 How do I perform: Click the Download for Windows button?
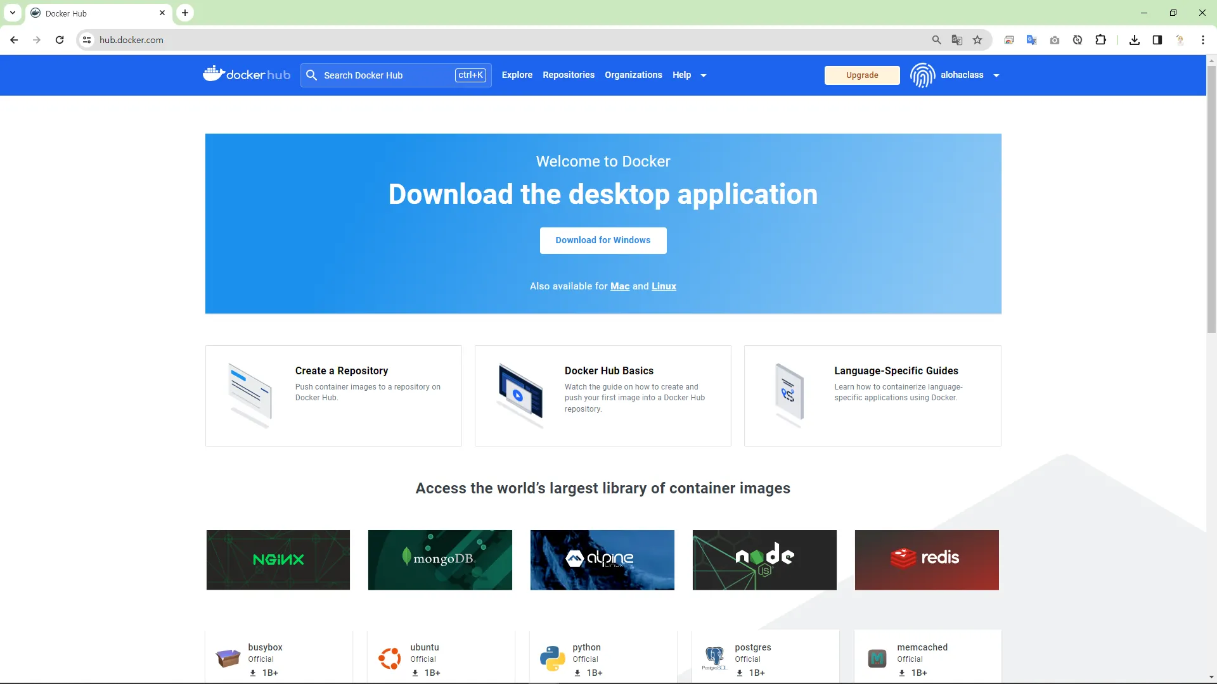(x=603, y=240)
